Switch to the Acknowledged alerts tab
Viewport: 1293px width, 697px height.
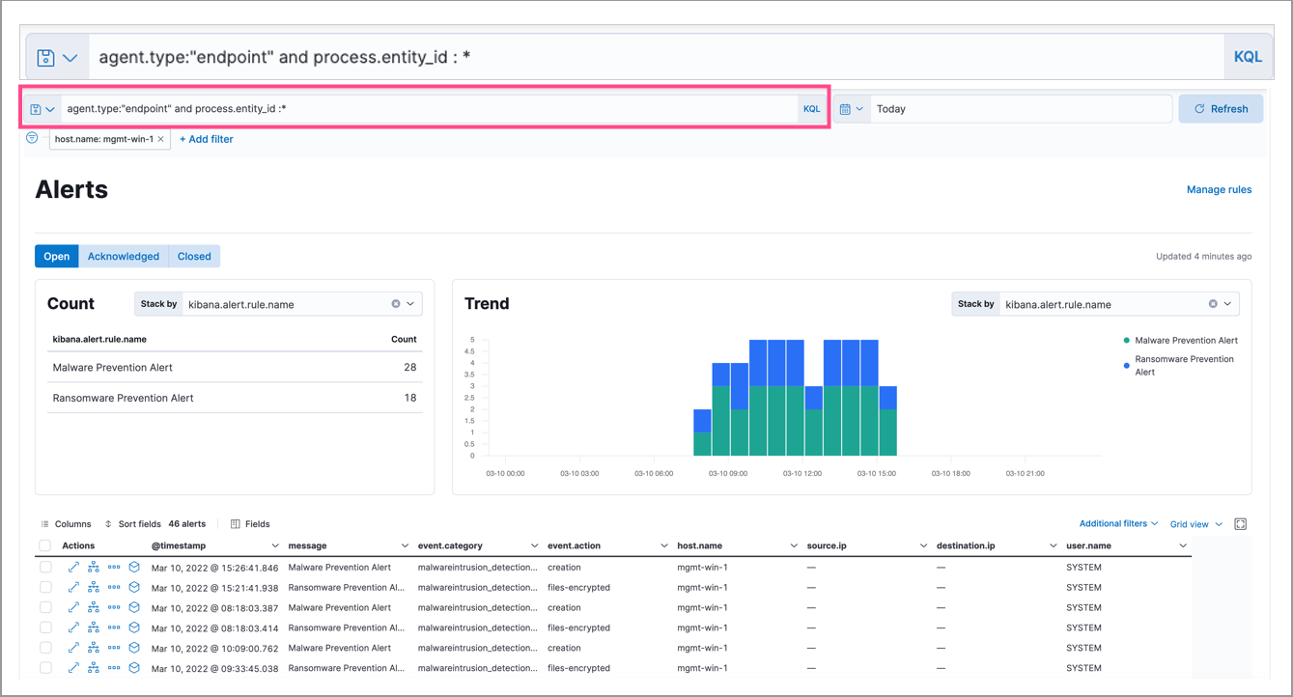(x=123, y=256)
